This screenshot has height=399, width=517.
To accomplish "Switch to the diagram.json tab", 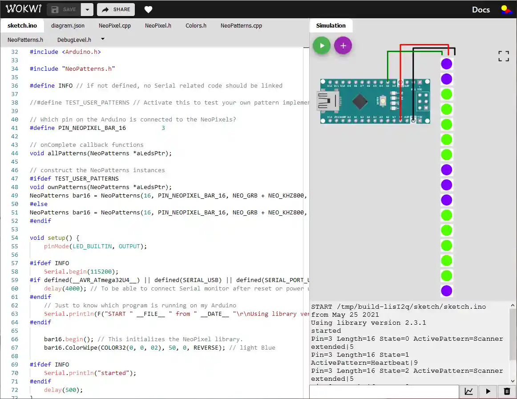I will click(x=68, y=25).
